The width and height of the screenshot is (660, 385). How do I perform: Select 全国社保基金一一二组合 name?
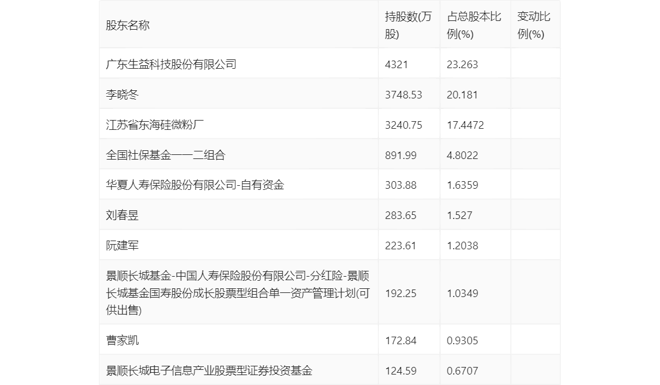pos(165,155)
